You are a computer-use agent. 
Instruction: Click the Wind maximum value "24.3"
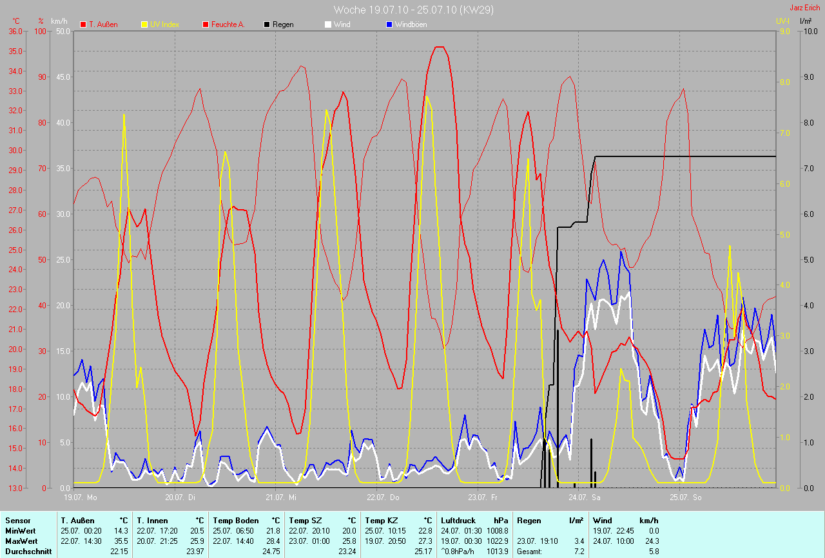(651, 541)
